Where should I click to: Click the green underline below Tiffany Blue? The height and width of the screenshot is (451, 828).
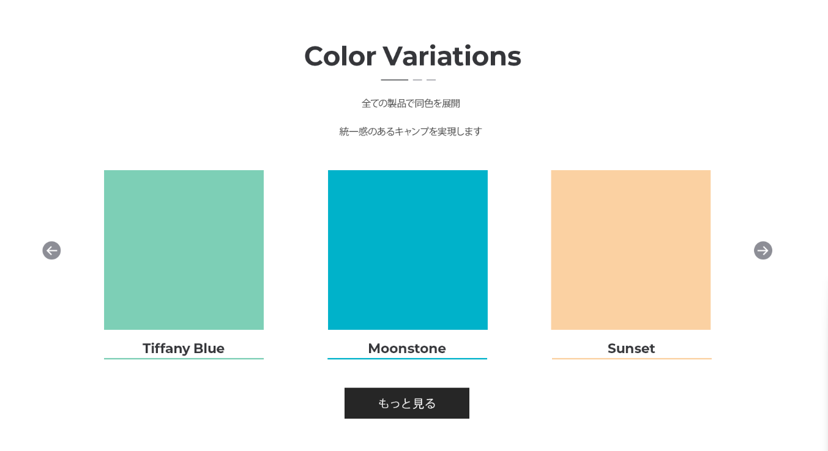pyautogui.click(x=184, y=359)
